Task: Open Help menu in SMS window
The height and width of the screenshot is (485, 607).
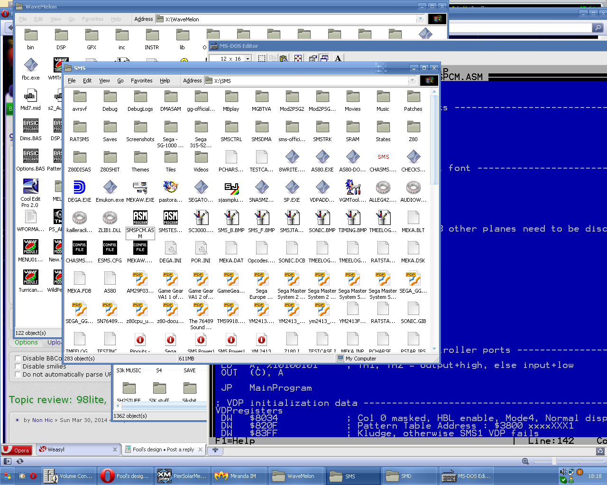Action: (x=165, y=81)
